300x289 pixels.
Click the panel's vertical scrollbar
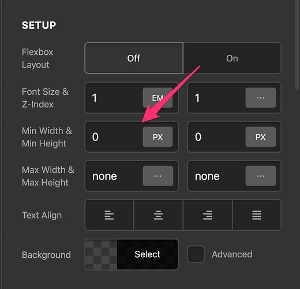point(297,45)
